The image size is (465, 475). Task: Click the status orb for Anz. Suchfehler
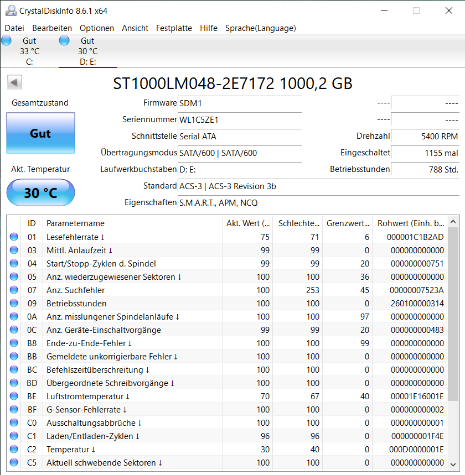click(14, 290)
